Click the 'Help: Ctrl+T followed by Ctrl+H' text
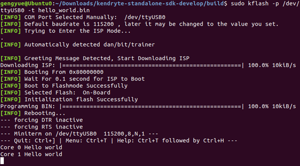This screenshot has width=300, height=166. [x=170, y=141]
